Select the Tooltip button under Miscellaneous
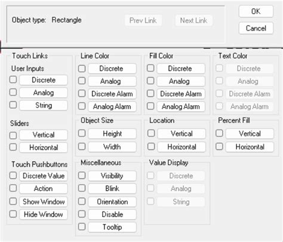283x242 pixels. click(112, 227)
